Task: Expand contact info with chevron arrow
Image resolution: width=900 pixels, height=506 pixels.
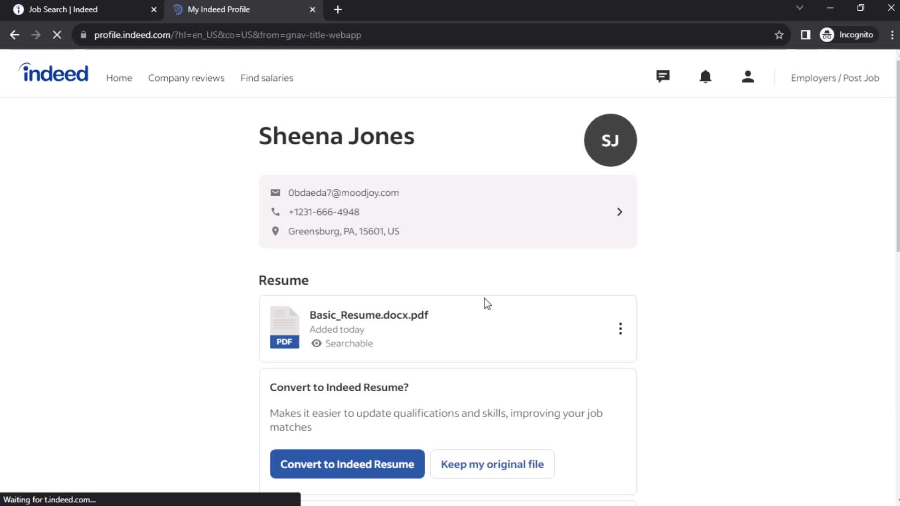Action: [620, 212]
